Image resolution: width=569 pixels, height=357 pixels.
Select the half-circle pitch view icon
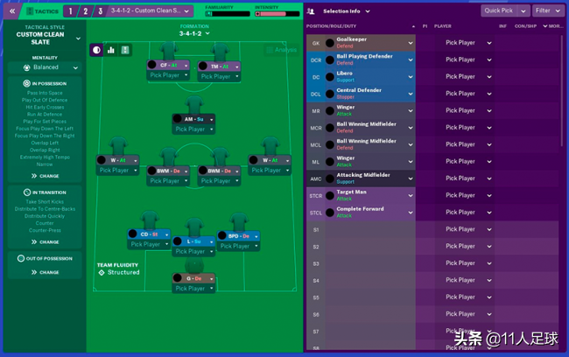pos(96,50)
